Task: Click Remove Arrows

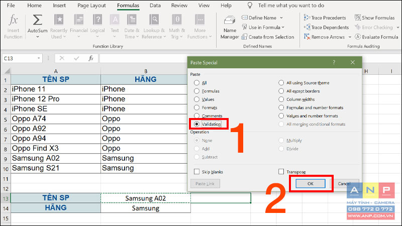Action: click(324, 37)
